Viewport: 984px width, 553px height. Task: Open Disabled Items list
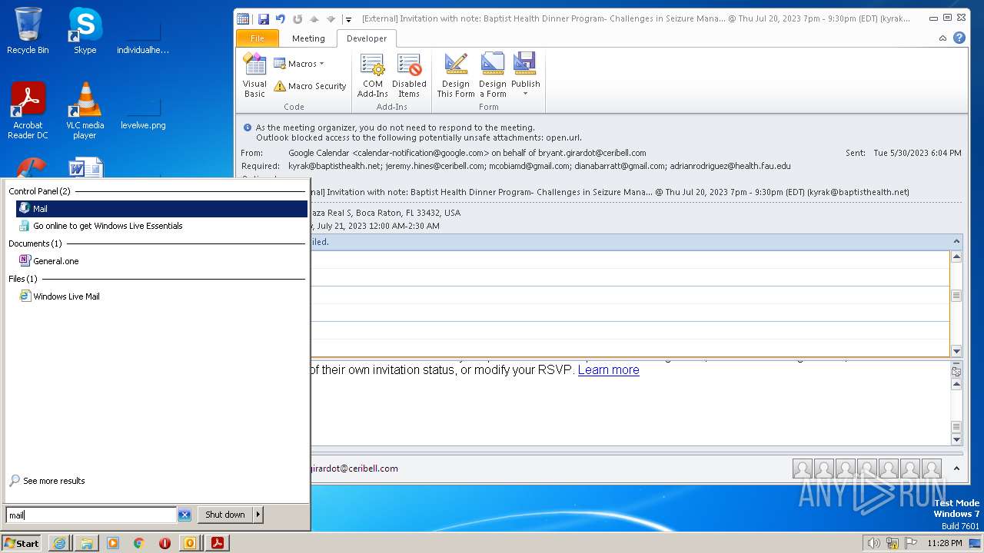[409, 76]
